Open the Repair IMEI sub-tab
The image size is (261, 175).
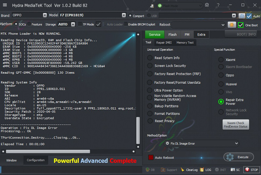164,42
